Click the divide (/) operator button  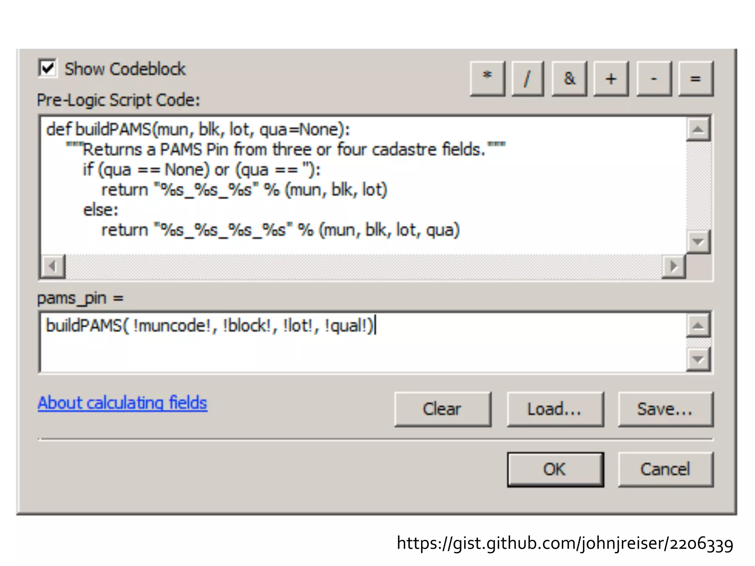pyautogui.click(x=528, y=78)
